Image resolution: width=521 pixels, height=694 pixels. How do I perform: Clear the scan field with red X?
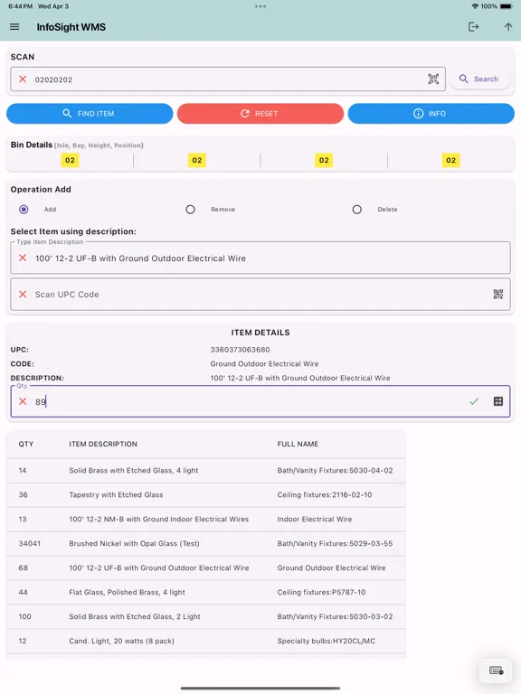click(x=23, y=80)
